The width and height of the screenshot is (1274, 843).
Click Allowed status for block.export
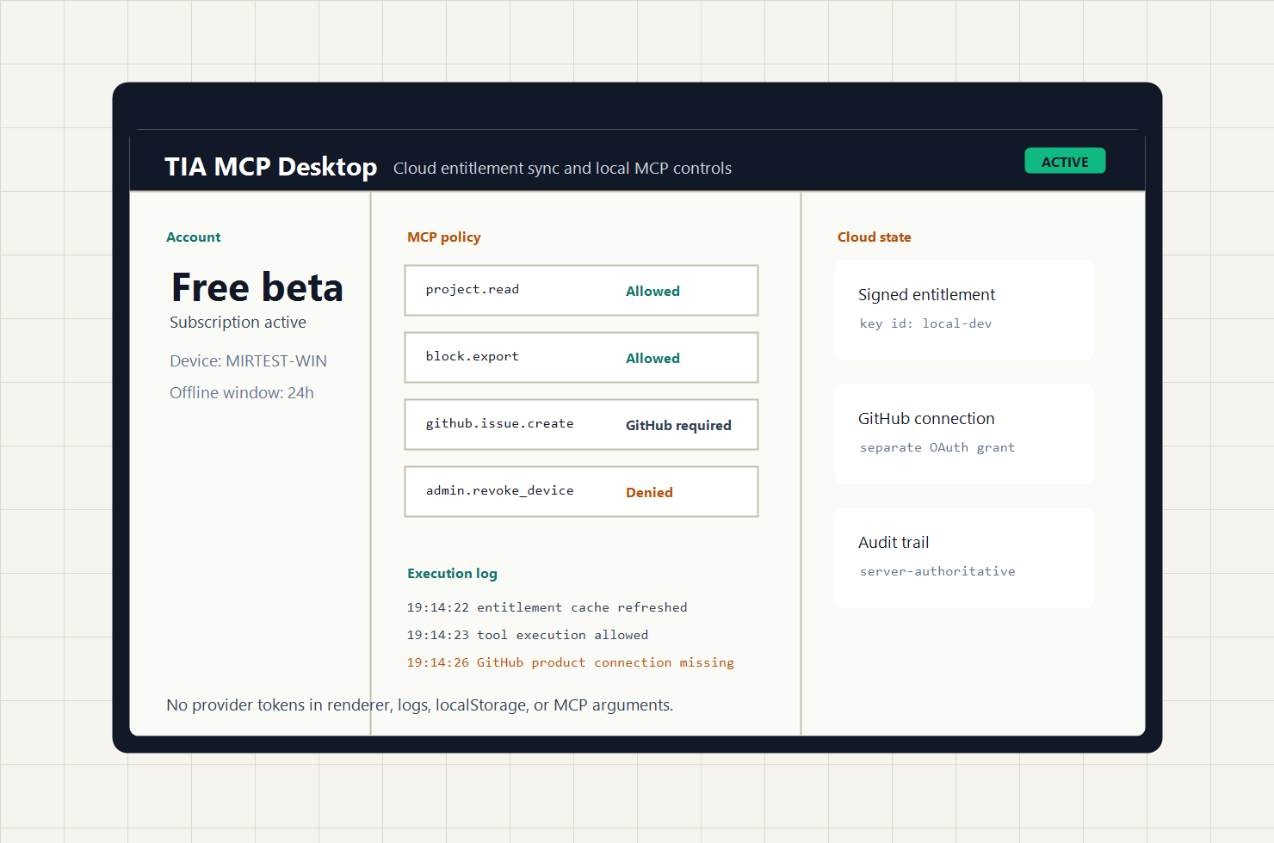click(x=652, y=359)
